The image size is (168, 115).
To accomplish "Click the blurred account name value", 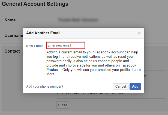I will pyautogui.click(x=78, y=20).
